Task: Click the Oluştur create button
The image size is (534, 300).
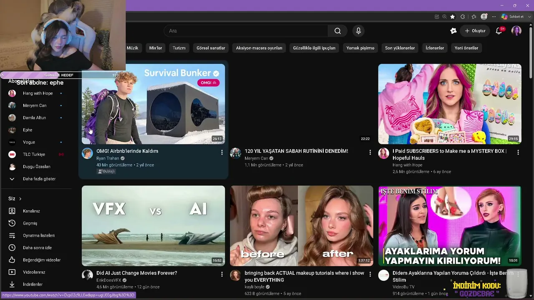Action: (x=475, y=31)
